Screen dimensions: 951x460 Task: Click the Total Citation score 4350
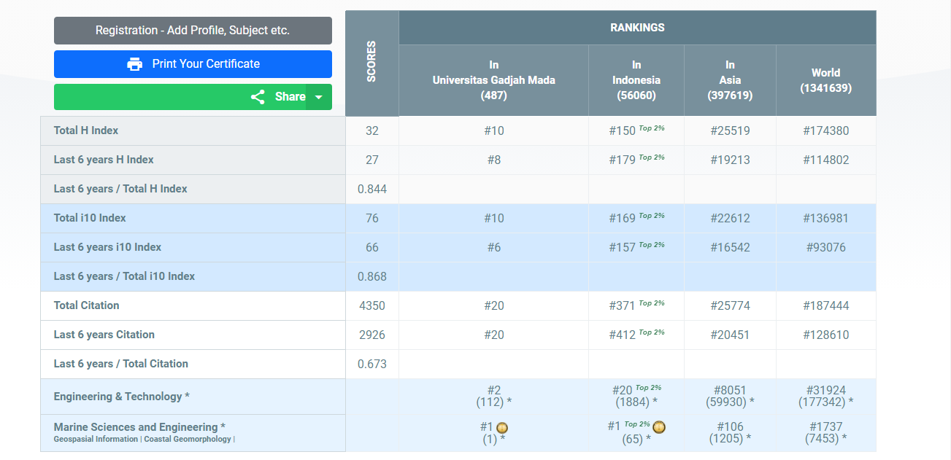pyautogui.click(x=371, y=305)
